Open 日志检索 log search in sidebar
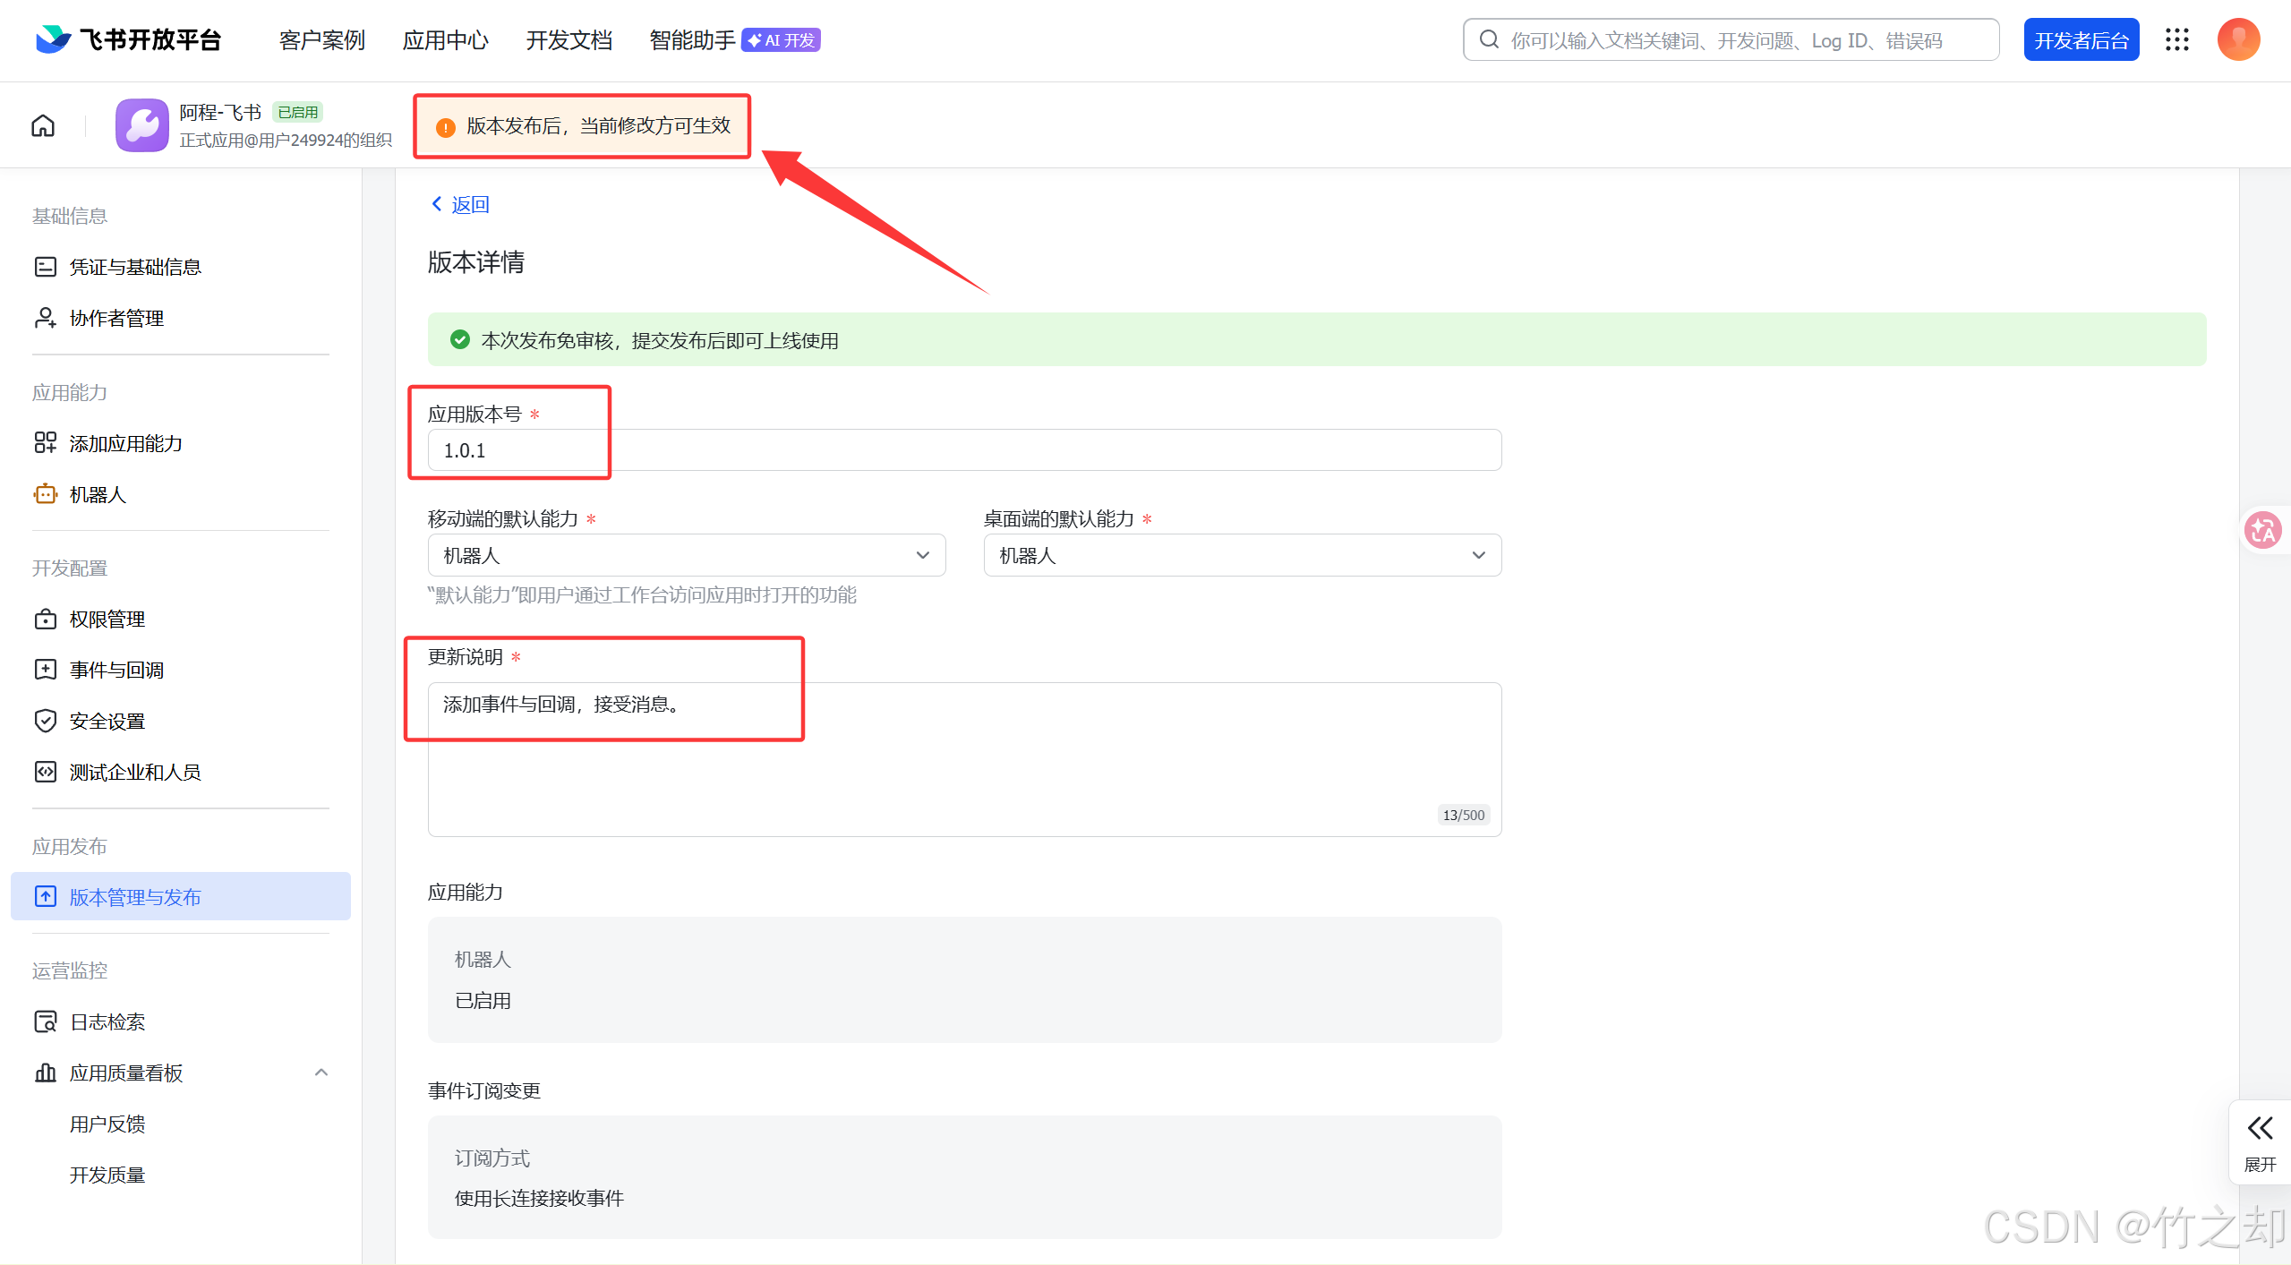The image size is (2291, 1265). [107, 1021]
